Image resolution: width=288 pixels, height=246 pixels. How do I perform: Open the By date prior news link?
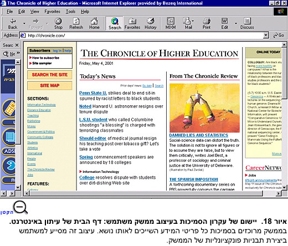147,86
